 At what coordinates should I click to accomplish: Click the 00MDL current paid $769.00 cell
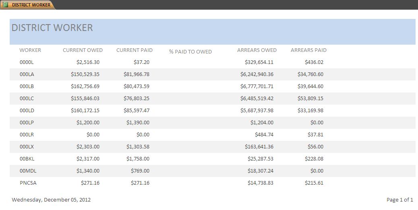pyautogui.click(x=140, y=171)
